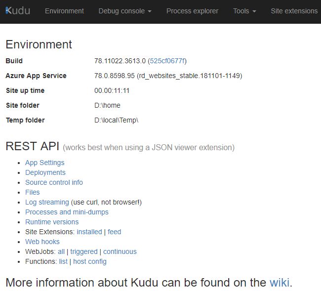321x291 pixels.
Task: Open the Web hooks link
Action: [42, 242]
